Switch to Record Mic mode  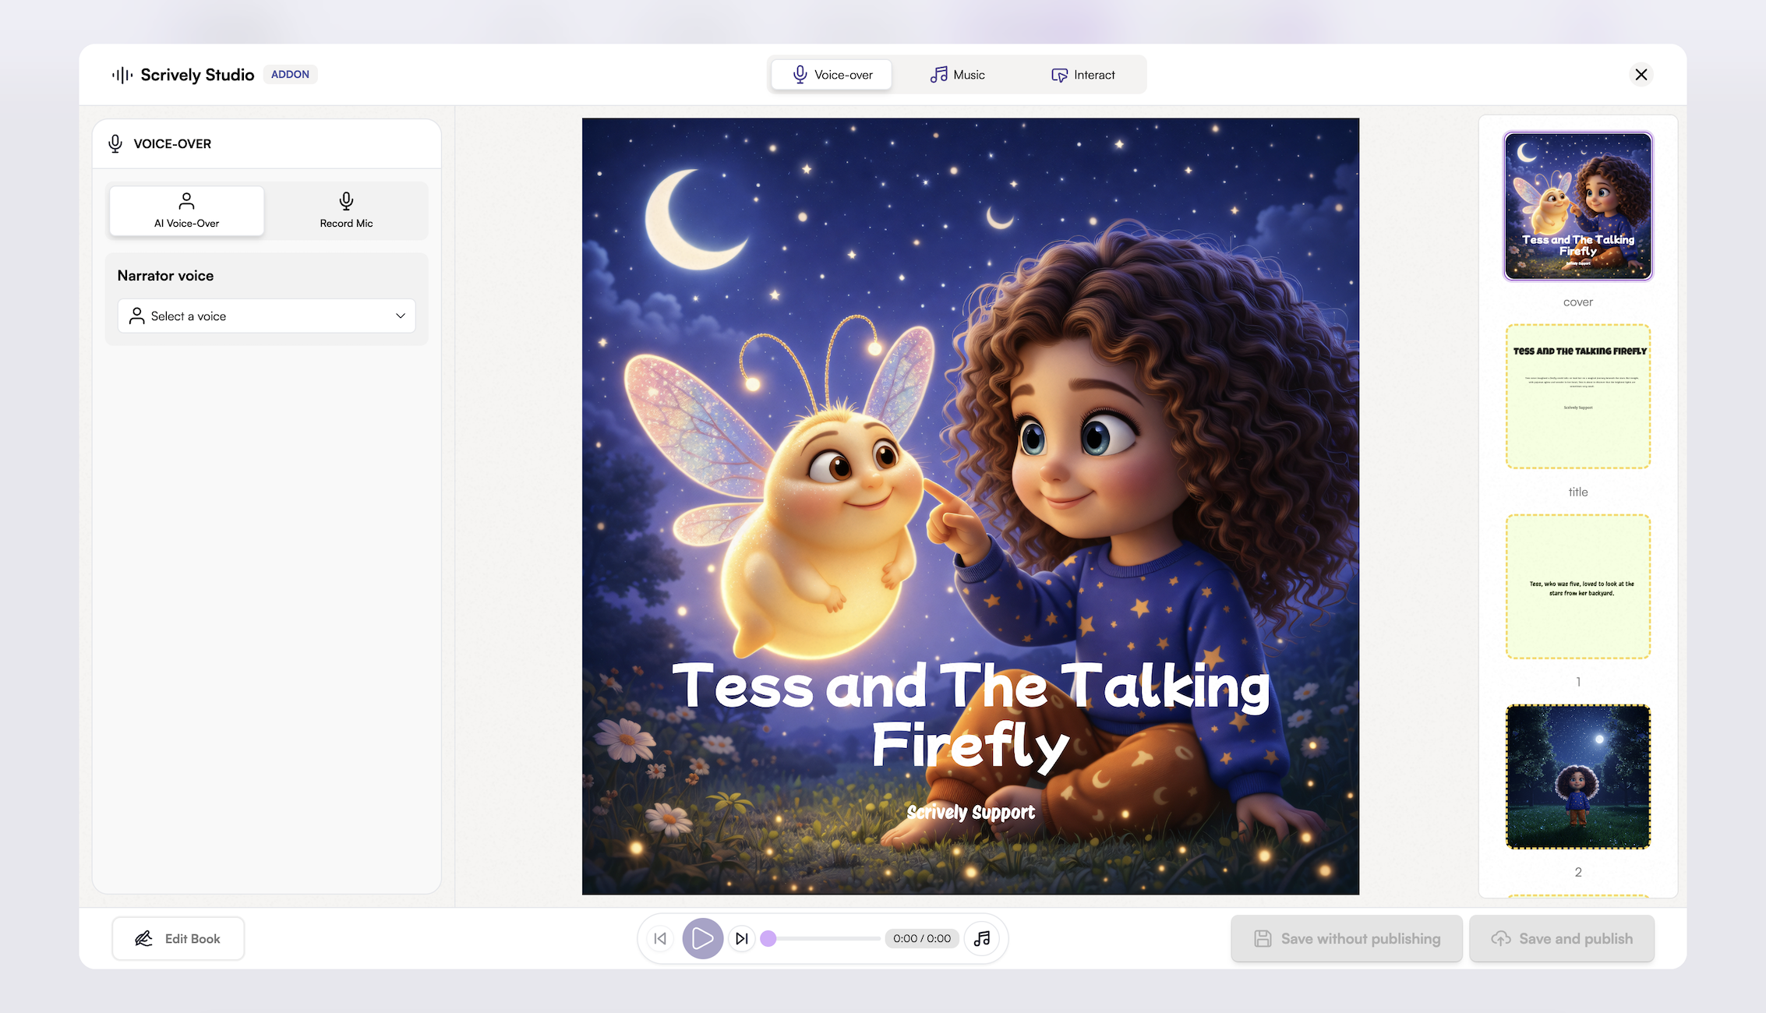click(x=346, y=210)
